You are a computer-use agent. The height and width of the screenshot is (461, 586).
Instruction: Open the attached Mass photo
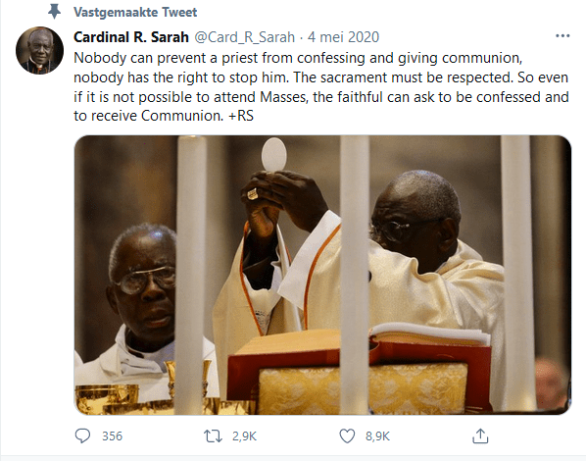(322, 275)
